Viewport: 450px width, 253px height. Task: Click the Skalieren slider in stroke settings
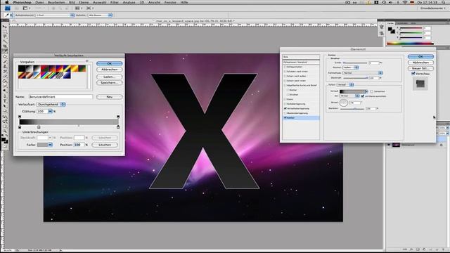click(x=352, y=109)
